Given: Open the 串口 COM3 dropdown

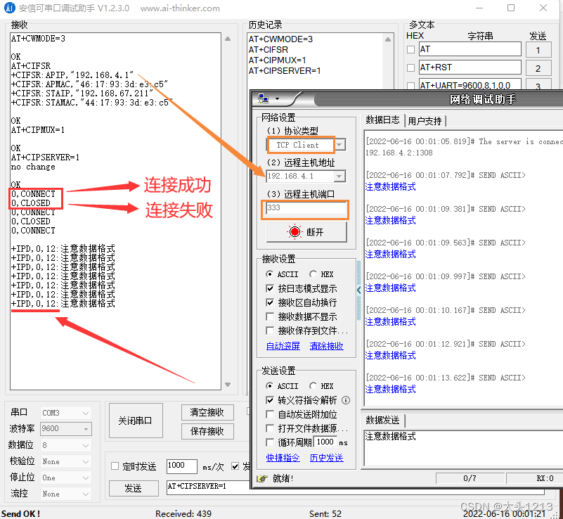Looking at the screenshot, I should 65,413.
